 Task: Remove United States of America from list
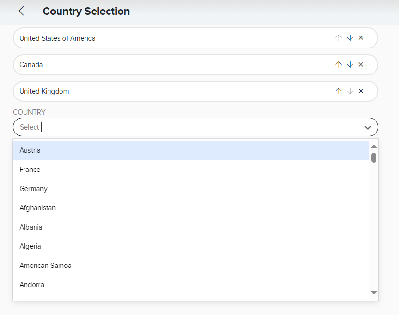coord(361,38)
